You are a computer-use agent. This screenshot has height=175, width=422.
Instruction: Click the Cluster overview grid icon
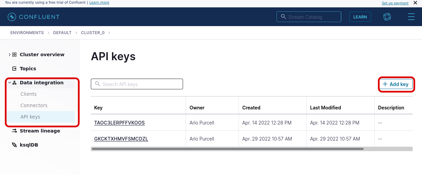click(14, 55)
